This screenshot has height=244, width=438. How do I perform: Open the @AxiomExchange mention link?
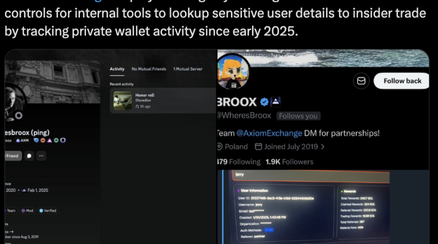pos(269,133)
